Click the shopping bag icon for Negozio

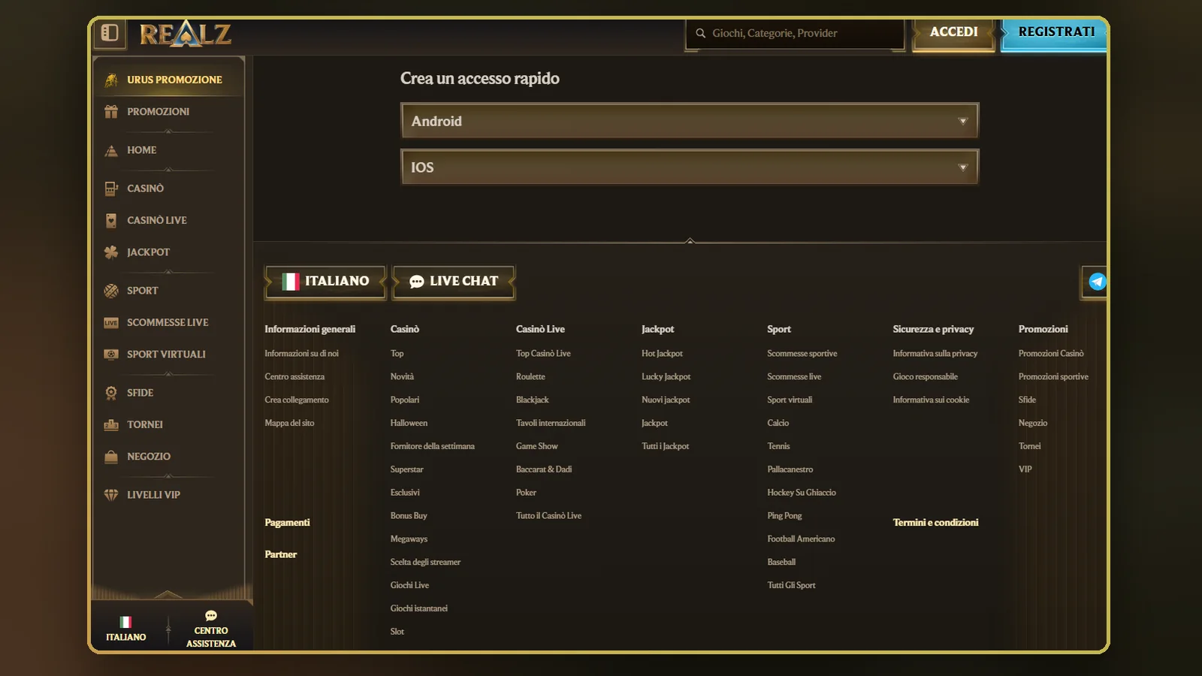(111, 457)
